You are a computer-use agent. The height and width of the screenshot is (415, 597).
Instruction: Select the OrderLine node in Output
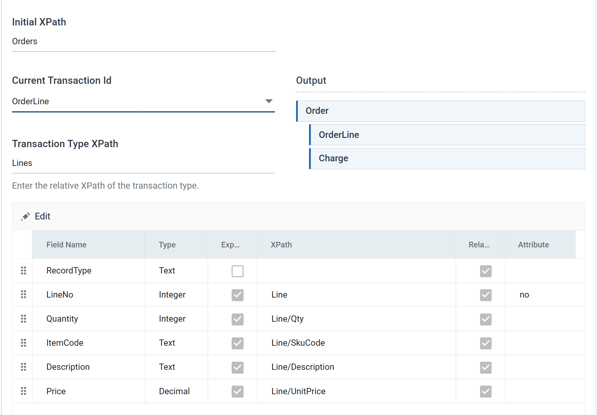click(447, 135)
